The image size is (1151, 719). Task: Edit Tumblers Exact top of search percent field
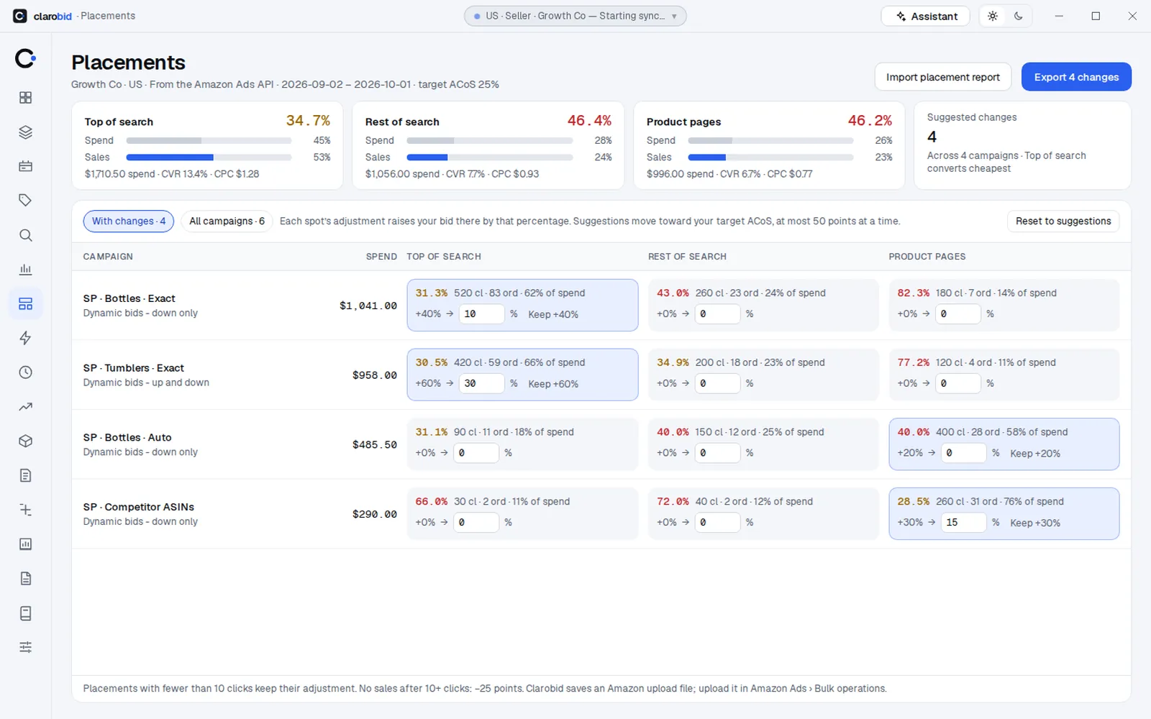(x=481, y=383)
